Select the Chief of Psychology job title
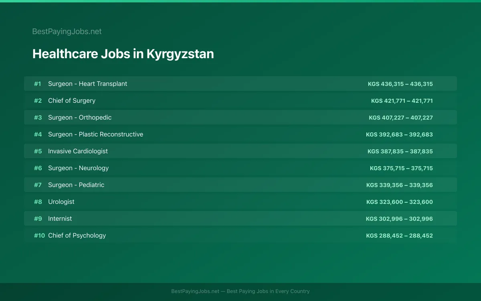 pyautogui.click(x=77, y=236)
